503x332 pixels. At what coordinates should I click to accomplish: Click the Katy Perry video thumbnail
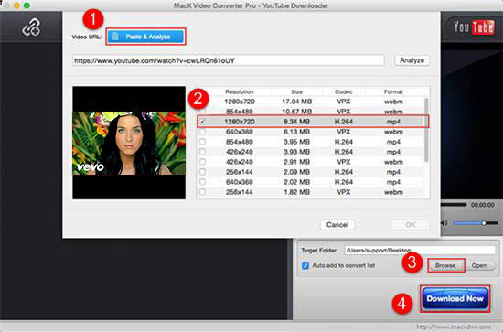coord(129,143)
